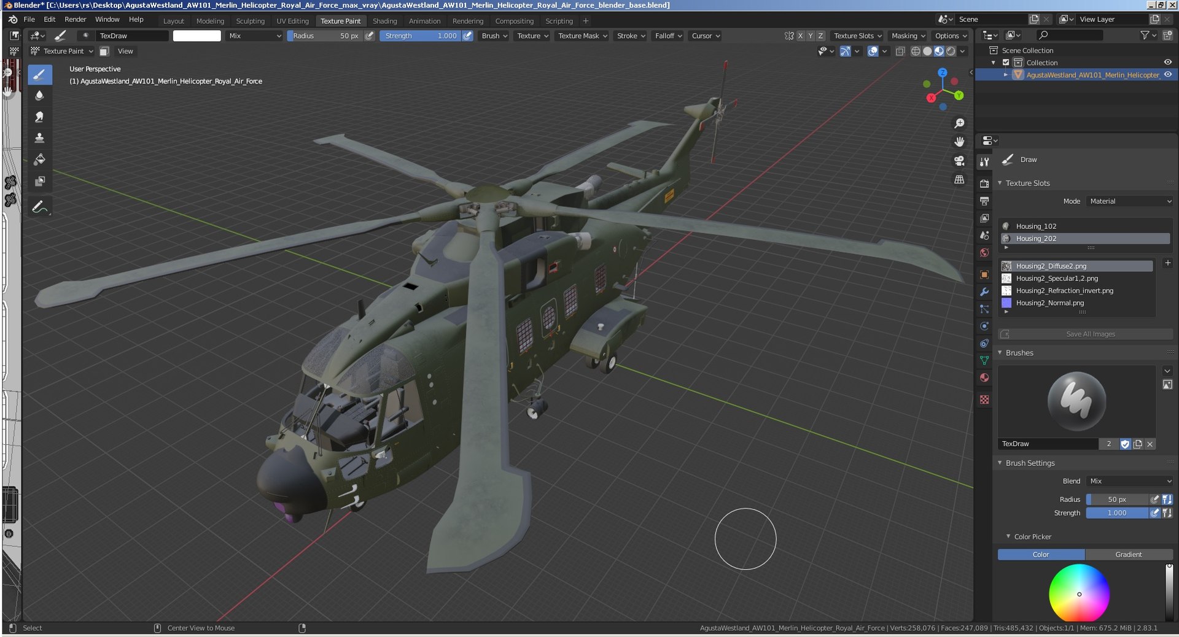
Task: Toggle viewport gizmos display
Action: [x=846, y=52]
